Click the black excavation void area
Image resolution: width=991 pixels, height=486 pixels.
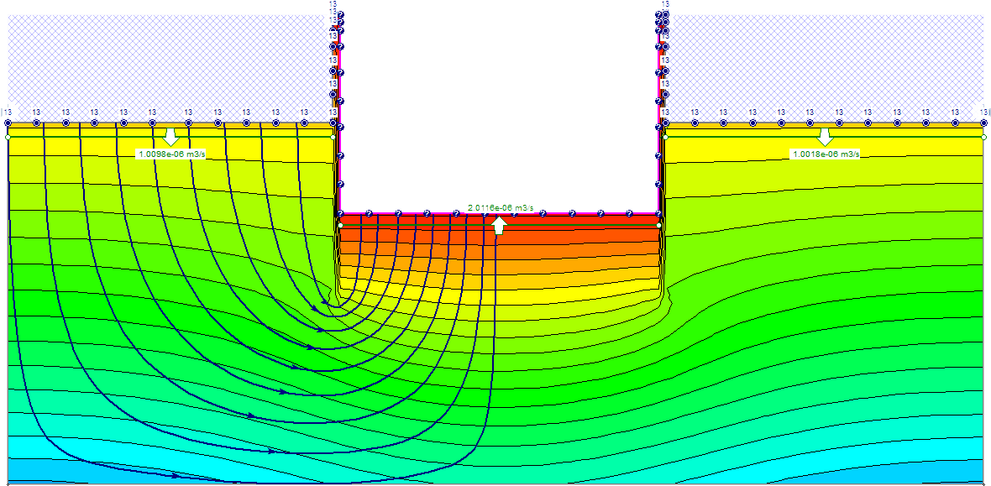click(x=500, y=101)
